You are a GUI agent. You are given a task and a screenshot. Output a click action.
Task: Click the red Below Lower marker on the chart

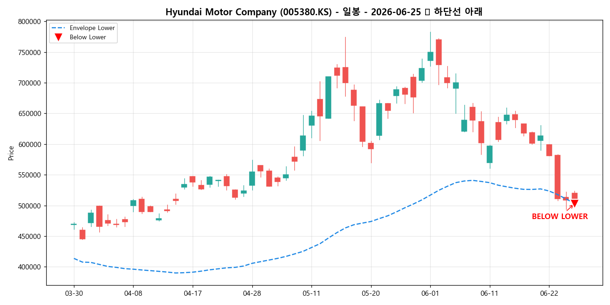[x=574, y=203]
